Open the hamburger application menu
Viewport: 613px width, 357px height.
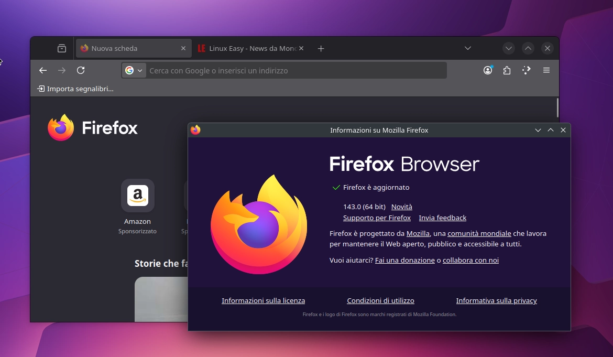point(546,70)
